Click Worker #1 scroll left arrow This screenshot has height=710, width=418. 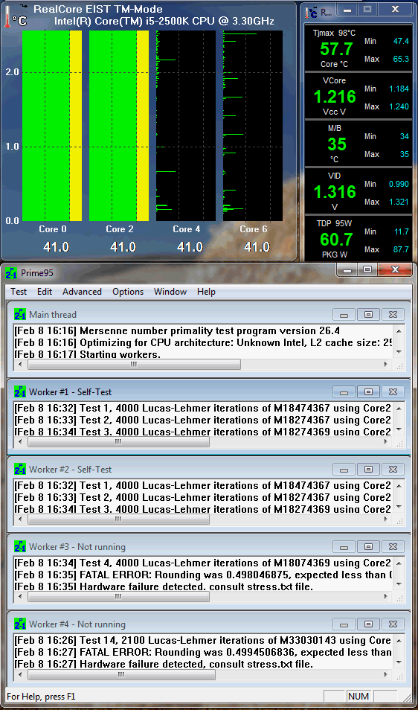19,442
